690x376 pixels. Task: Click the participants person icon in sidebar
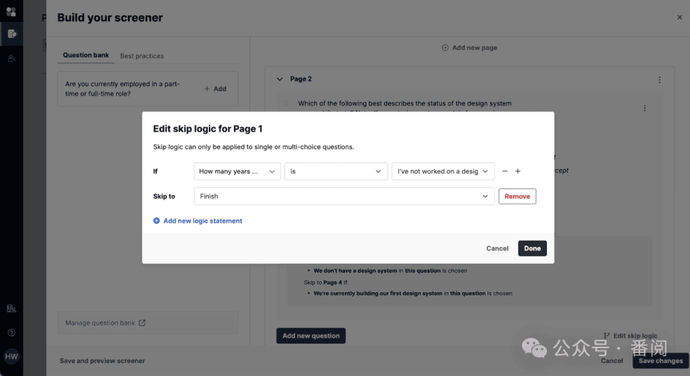click(x=11, y=58)
